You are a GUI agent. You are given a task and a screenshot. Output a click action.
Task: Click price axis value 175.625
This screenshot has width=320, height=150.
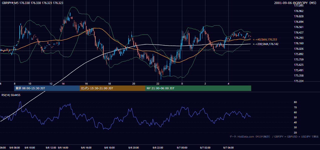pos(298,65)
